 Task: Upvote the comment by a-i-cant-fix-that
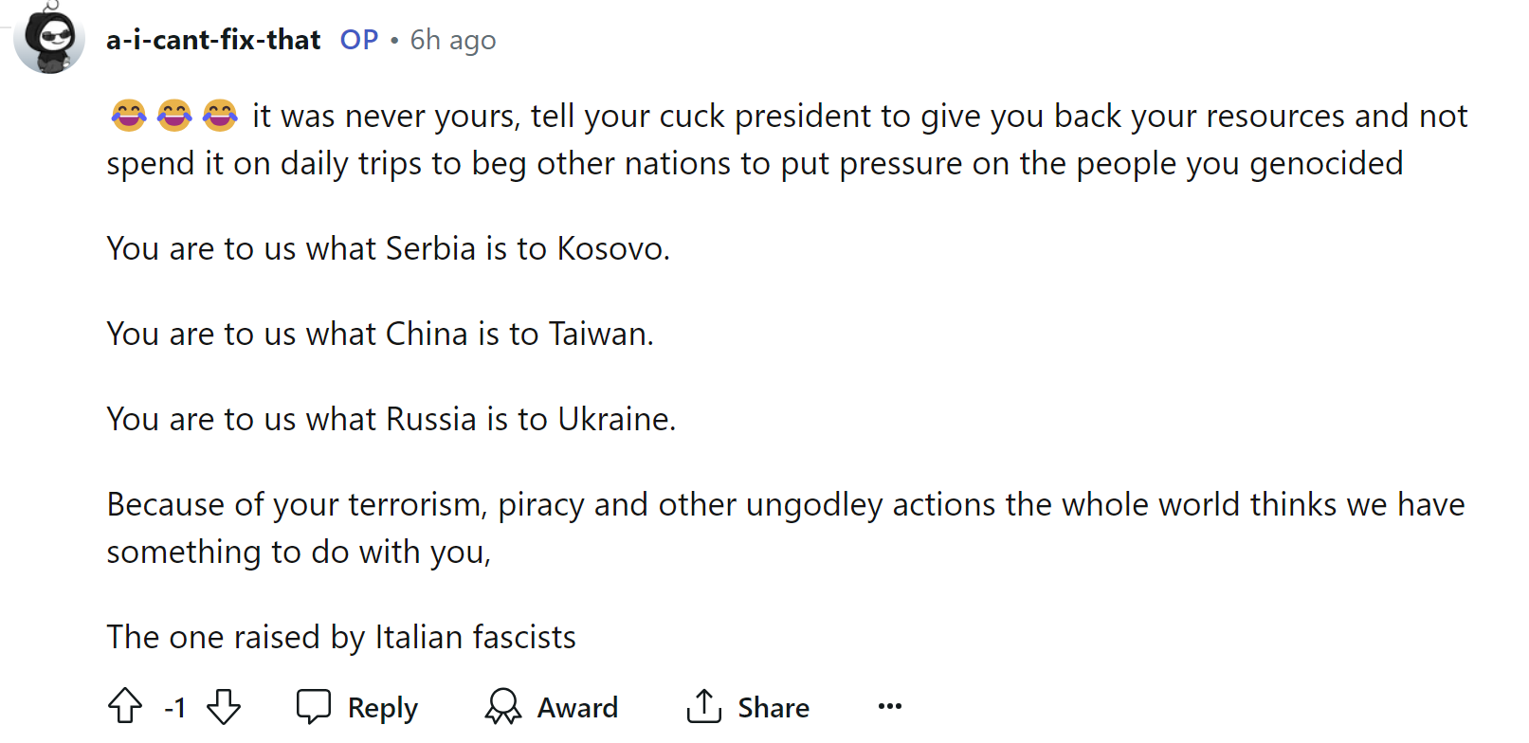pos(125,706)
